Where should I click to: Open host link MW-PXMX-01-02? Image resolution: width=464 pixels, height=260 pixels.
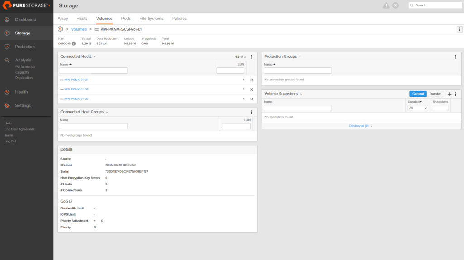[76, 89]
